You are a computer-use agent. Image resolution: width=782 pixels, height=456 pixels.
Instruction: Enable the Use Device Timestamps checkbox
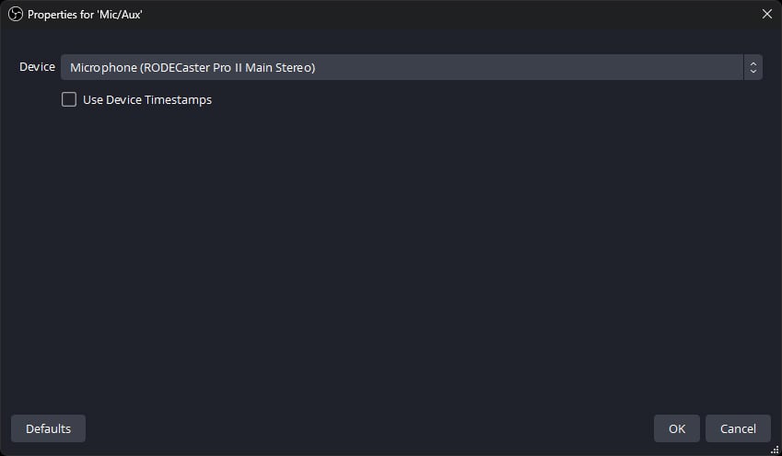coord(69,99)
